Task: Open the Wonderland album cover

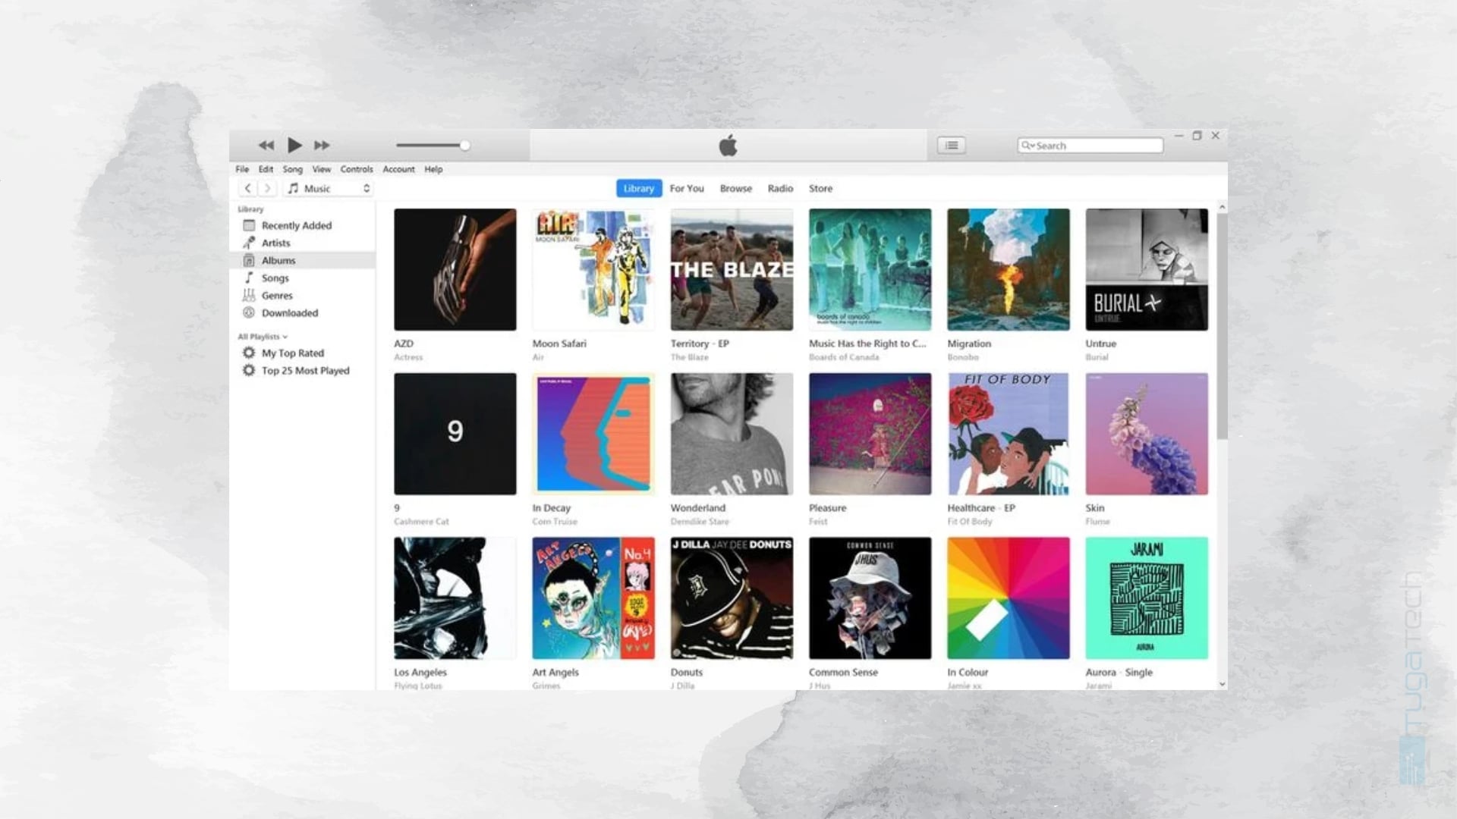Action: [732, 434]
